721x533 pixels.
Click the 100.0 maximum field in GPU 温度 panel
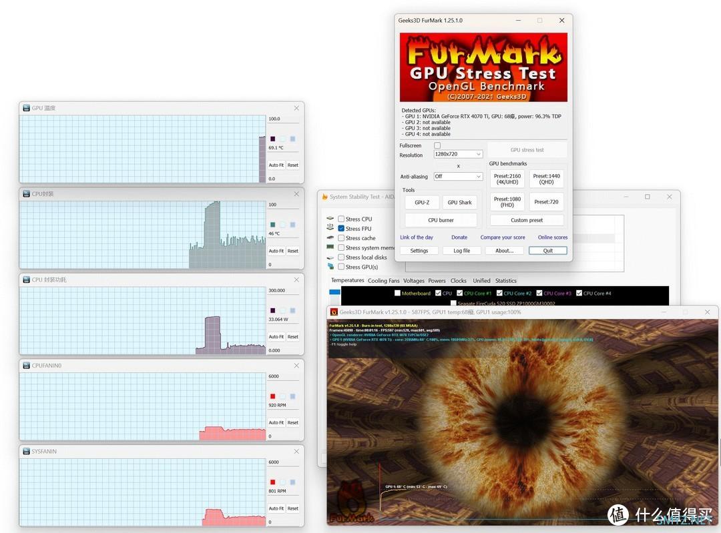(283, 119)
